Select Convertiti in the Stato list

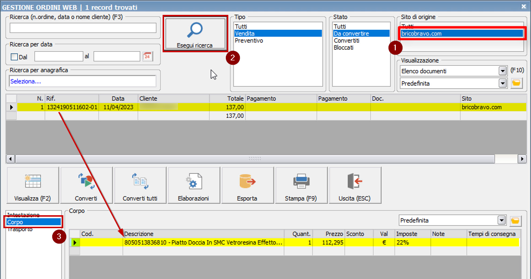tap(346, 41)
